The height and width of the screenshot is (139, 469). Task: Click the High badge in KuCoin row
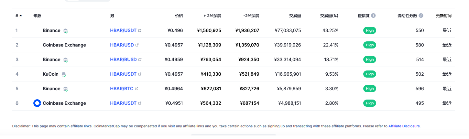[370, 74]
